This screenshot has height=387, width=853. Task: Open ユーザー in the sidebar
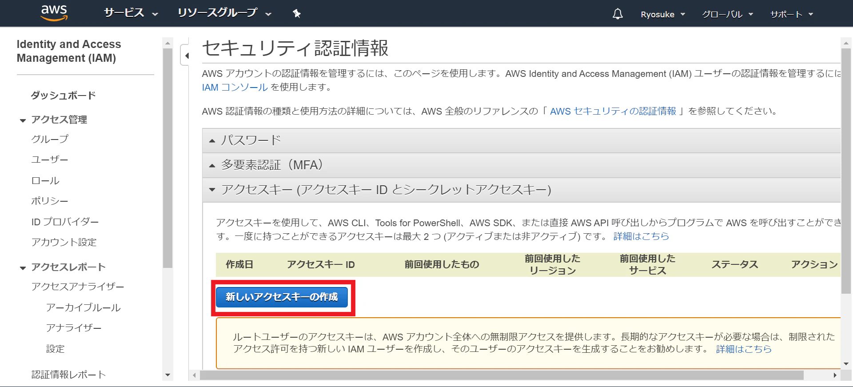coord(50,160)
